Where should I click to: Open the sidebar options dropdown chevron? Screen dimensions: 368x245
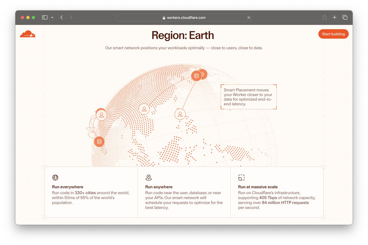[52, 17]
